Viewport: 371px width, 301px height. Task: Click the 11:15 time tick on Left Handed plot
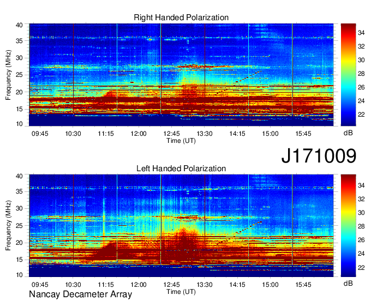click(106, 285)
